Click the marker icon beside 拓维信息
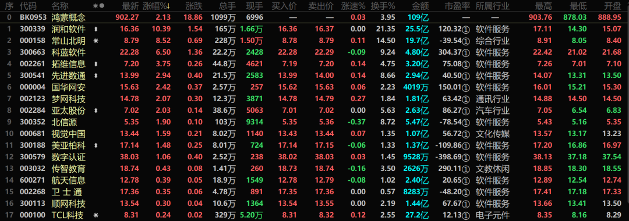The width and height of the screenshot is (629, 221). (x=96, y=64)
